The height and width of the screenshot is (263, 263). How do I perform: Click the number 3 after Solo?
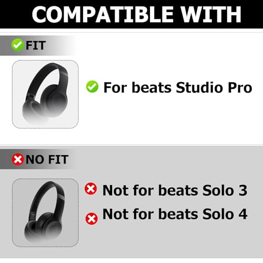click(x=243, y=190)
